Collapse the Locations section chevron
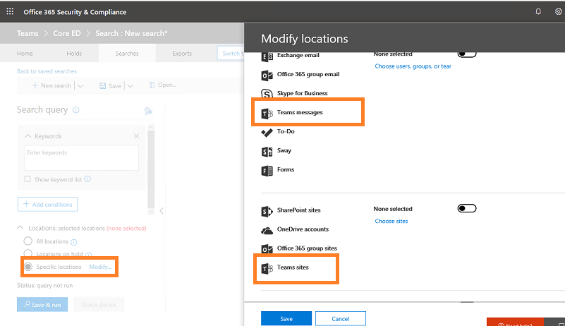The height and width of the screenshot is (326, 565). click(x=20, y=227)
